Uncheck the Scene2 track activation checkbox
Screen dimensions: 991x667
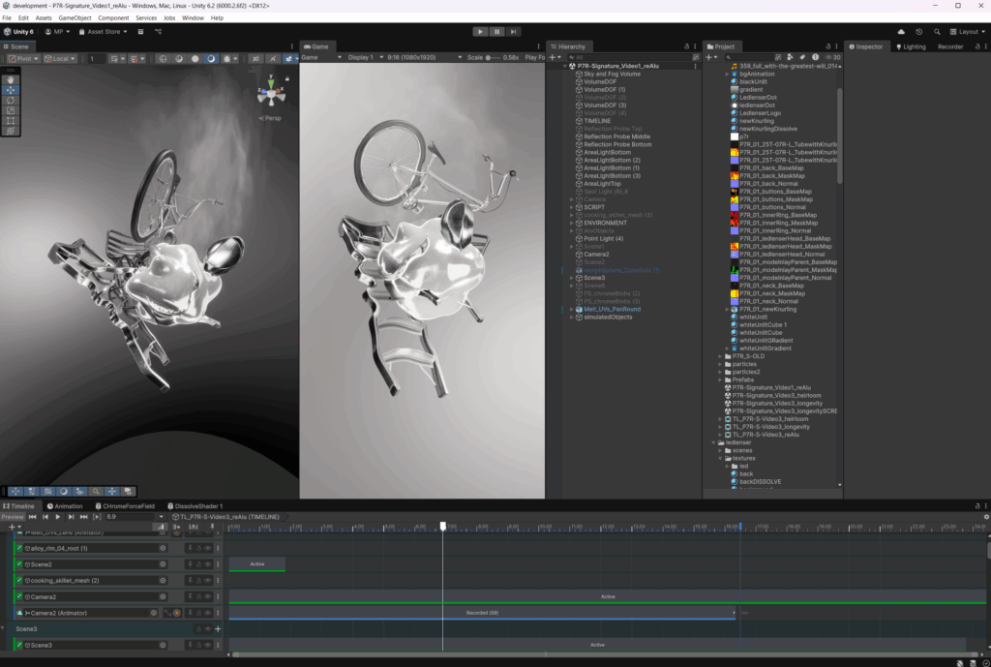coord(18,563)
